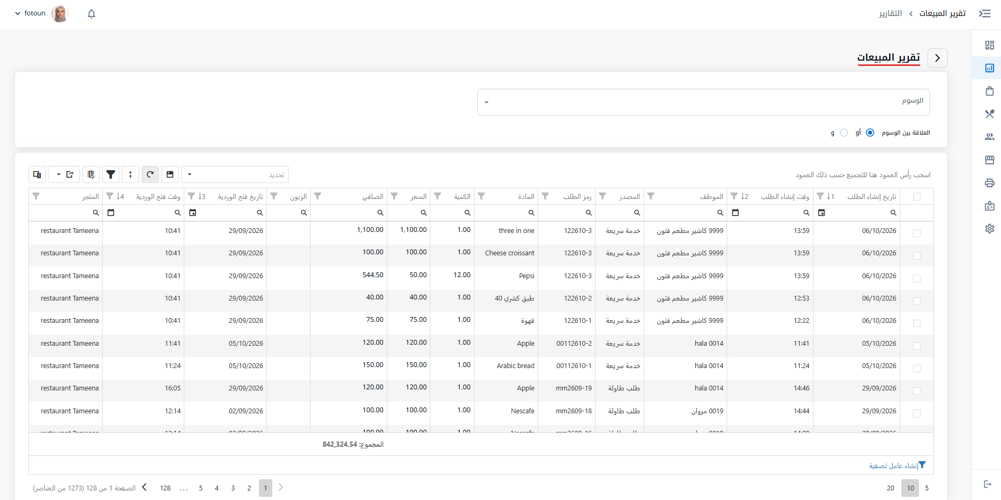Expand the الوسوم tags dropdown
Screen dimensions: 1001x500
(x=704, y=102)
